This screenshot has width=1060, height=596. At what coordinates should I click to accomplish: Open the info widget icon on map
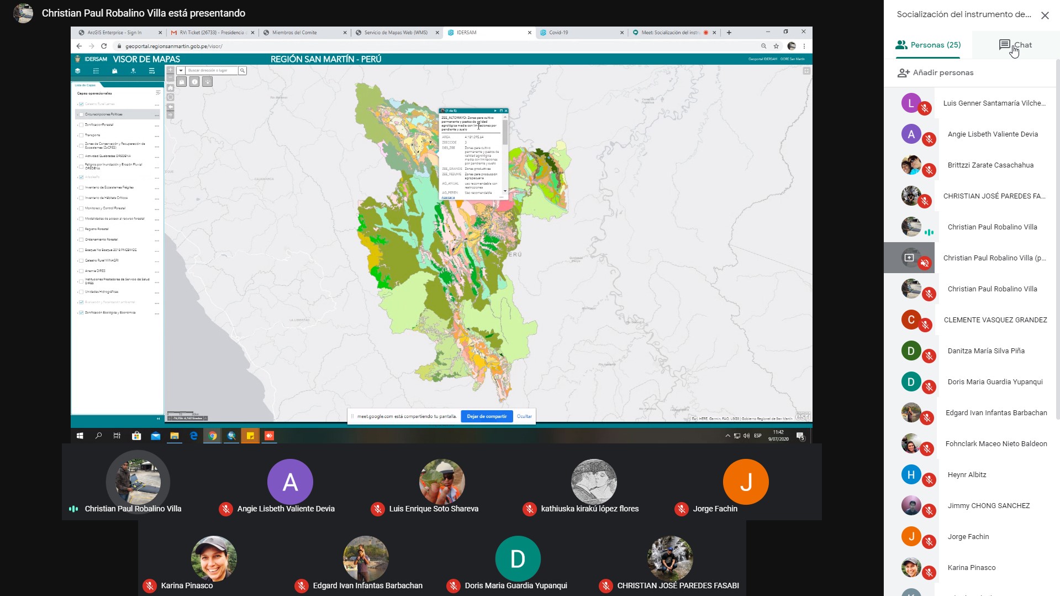[194, 82]
